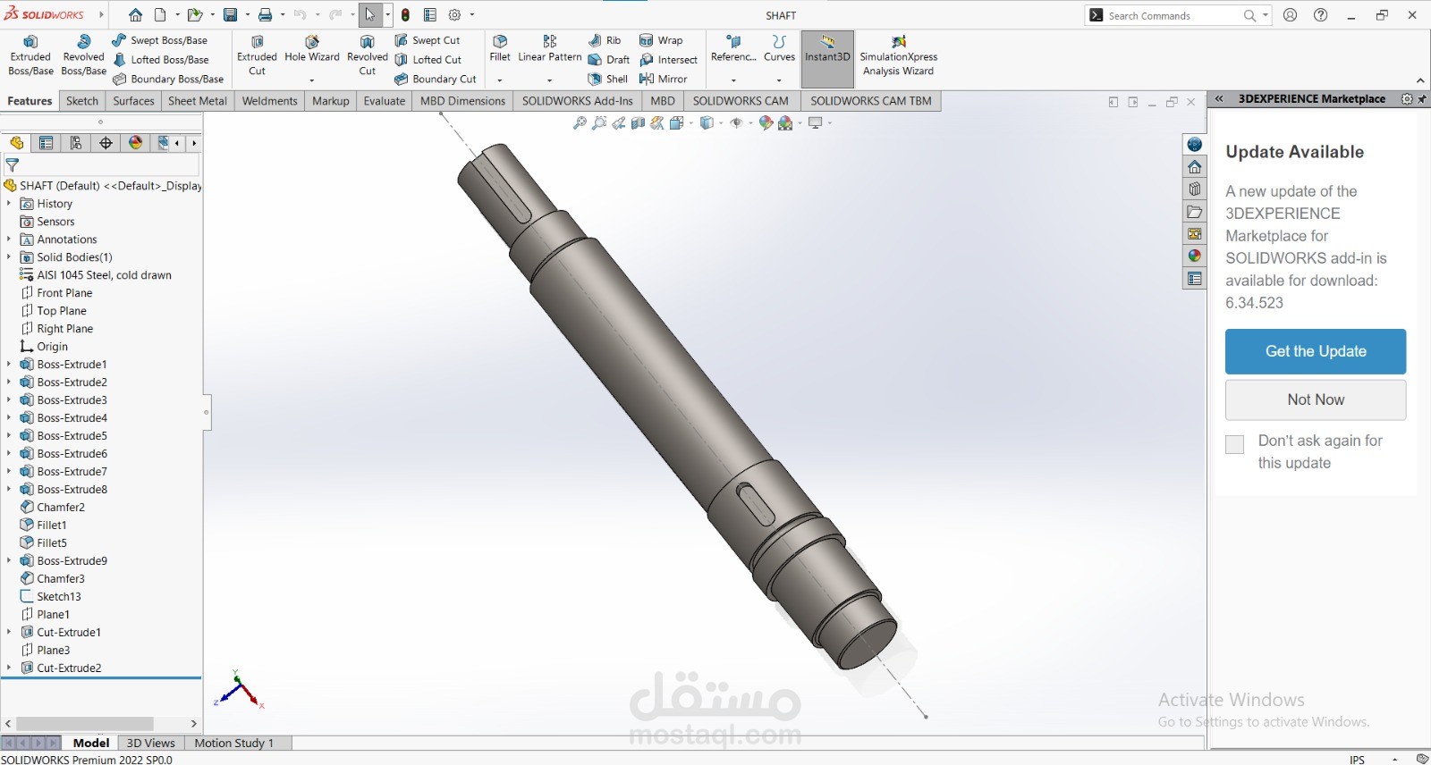Expand the Boss-Extrude5 feature
This screenshot has width=1431, height=765.
(9, 436)
